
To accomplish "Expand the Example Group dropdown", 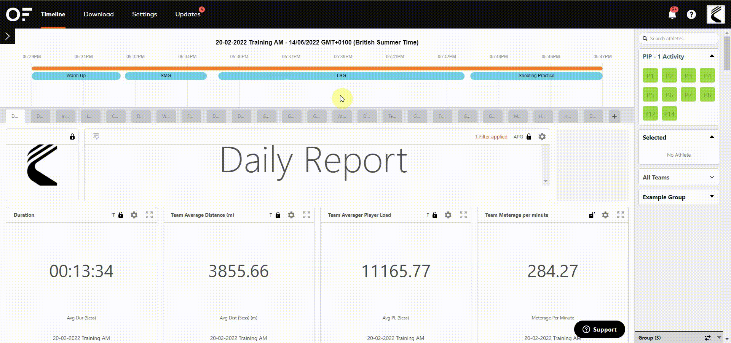I will pos(678,197).
